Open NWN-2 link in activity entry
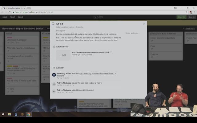This screenshot has height=123, width=197. 97,73
